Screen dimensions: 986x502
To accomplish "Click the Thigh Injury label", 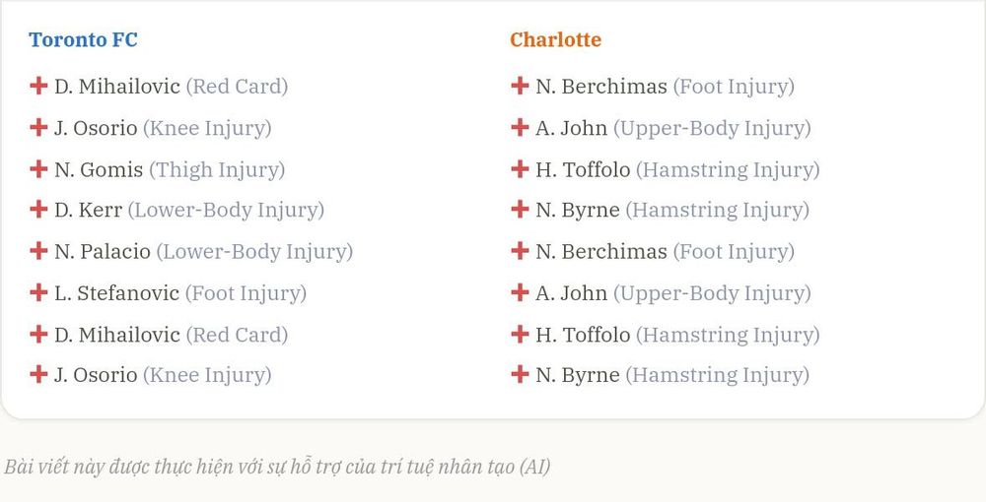I will tap(217, 169).
